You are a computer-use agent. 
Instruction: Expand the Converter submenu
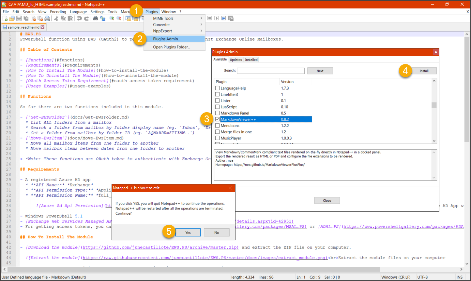(x=175, y=25)
